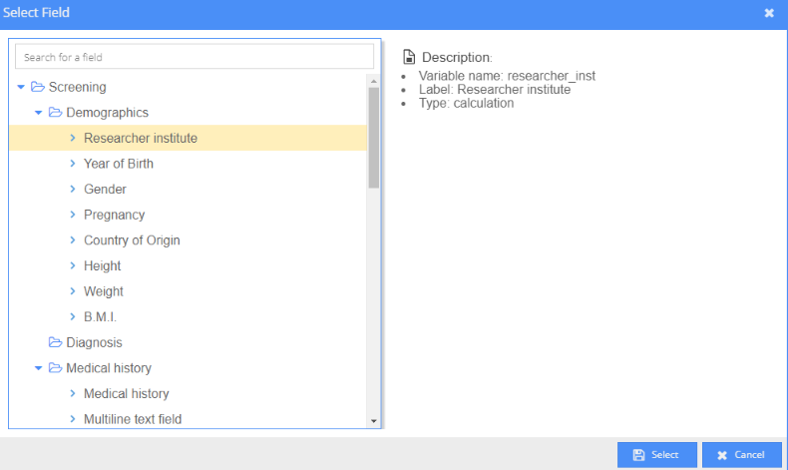
Task: Close the Select Field dialog with X
Action: 769,13
